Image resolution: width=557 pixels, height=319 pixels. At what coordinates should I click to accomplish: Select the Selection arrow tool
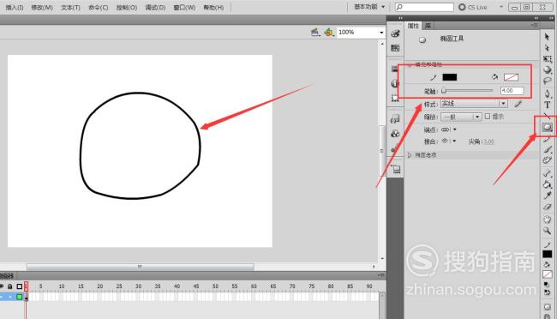pos(547,36)
